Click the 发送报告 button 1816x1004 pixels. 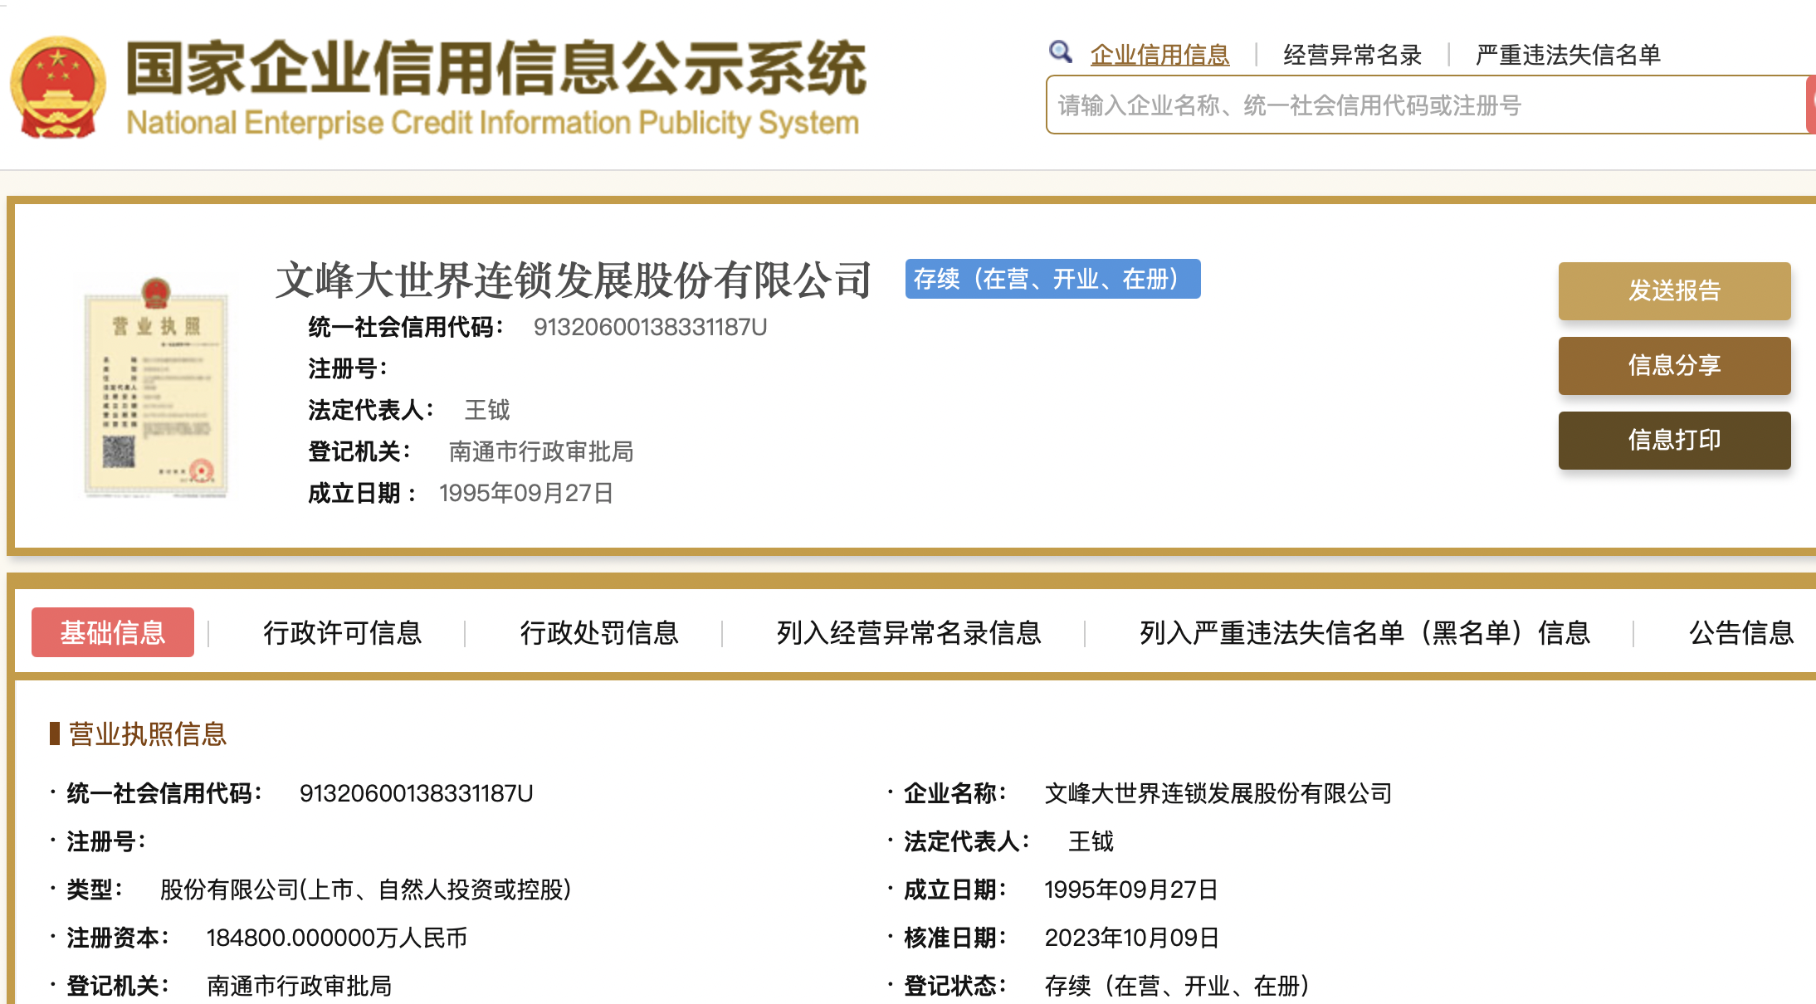coord(1674,291)
